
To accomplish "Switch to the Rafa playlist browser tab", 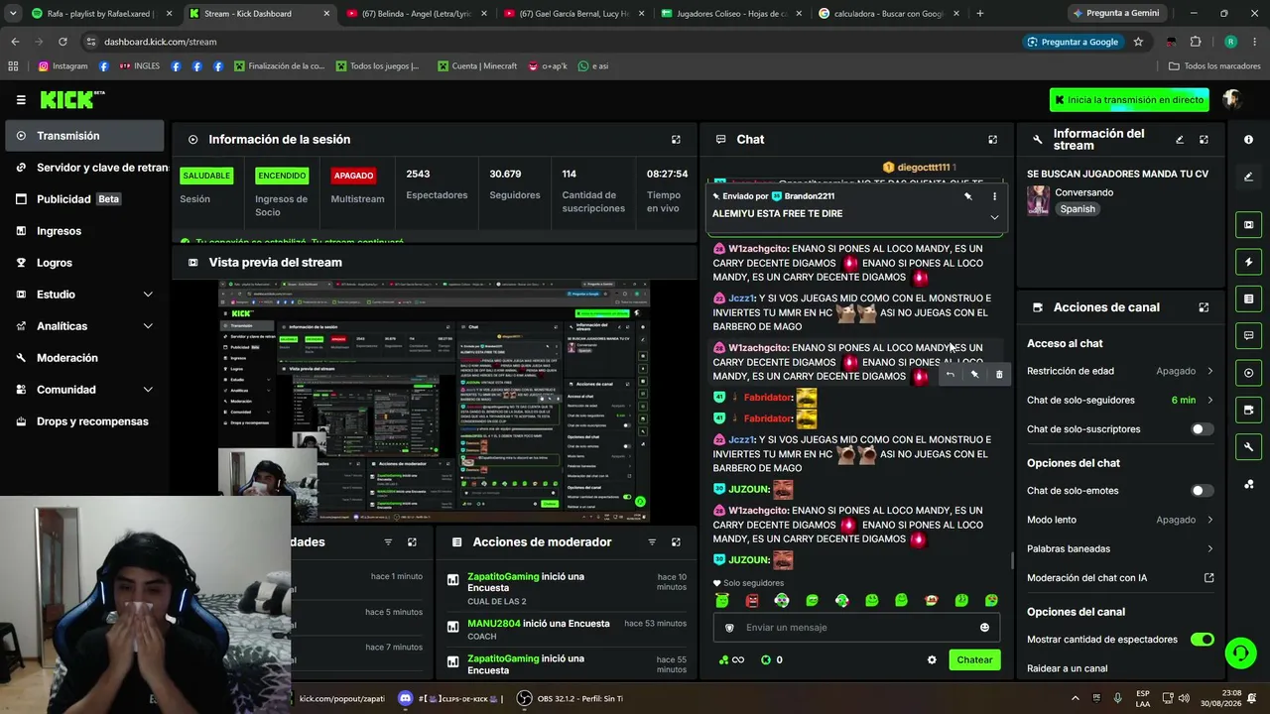I will tap(102, 14).
